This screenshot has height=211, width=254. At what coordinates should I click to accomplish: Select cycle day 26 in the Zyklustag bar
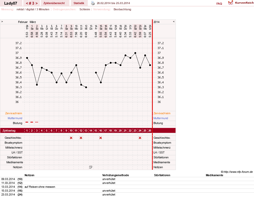click(150, 131)
